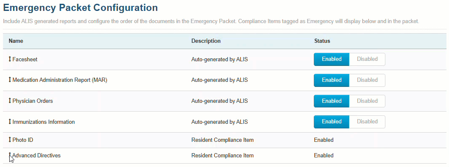Select the Advanced Directives row name
449x167 pixels.
(36, 156)
